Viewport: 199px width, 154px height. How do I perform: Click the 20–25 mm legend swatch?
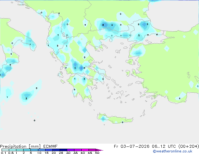[x=56, y=150]
